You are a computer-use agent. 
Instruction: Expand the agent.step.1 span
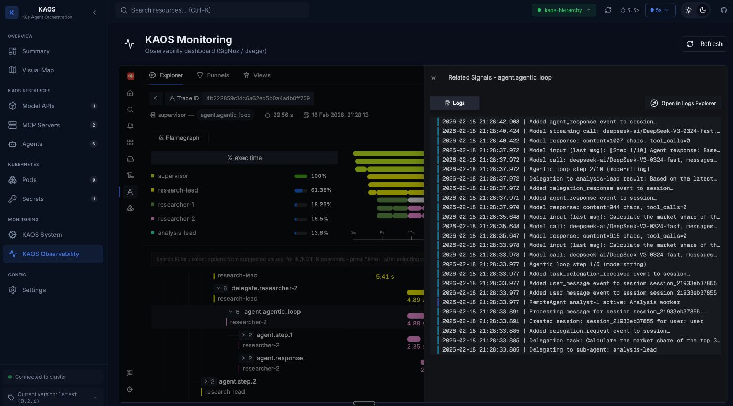click(x=243, y=335)
